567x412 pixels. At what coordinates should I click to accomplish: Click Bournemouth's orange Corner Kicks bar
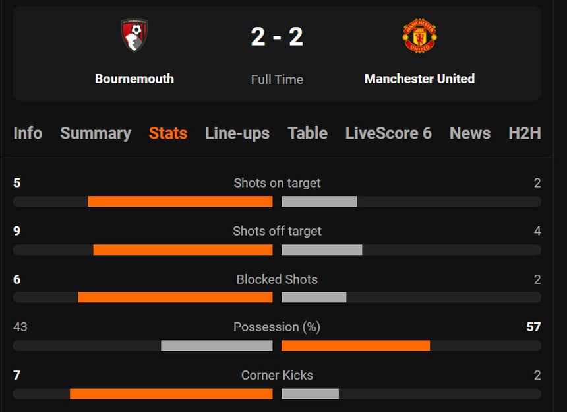click(x=171, y=394)
